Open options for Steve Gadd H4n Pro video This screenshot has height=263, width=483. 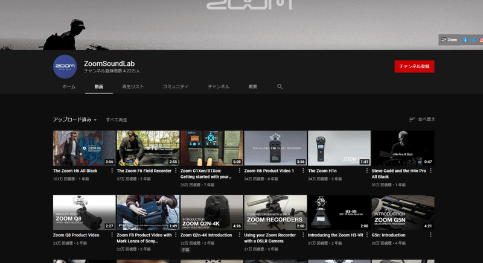pos(430,171)
